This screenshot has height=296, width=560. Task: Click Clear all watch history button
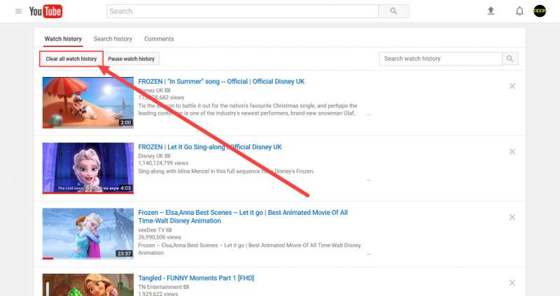(71, 59)
